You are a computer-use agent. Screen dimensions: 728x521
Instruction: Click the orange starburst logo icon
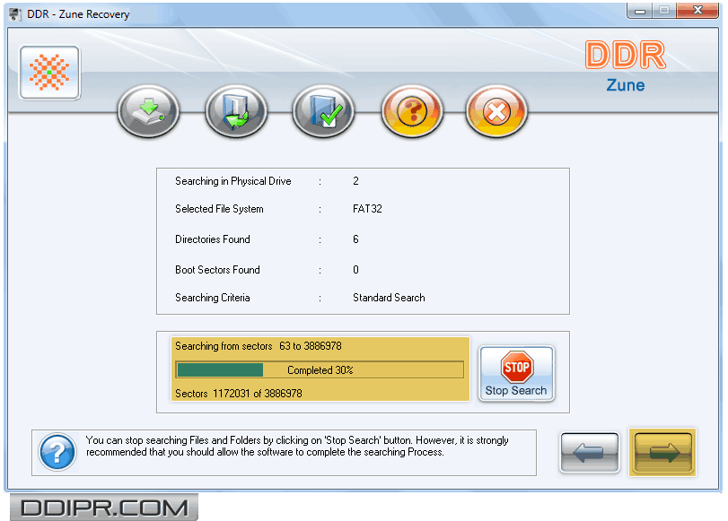(x=49, y=73)
